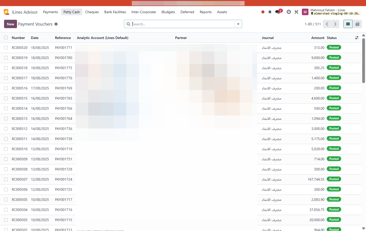Click the New voucher button
Screen dimensions: 366x231
[x=10, y=24]
